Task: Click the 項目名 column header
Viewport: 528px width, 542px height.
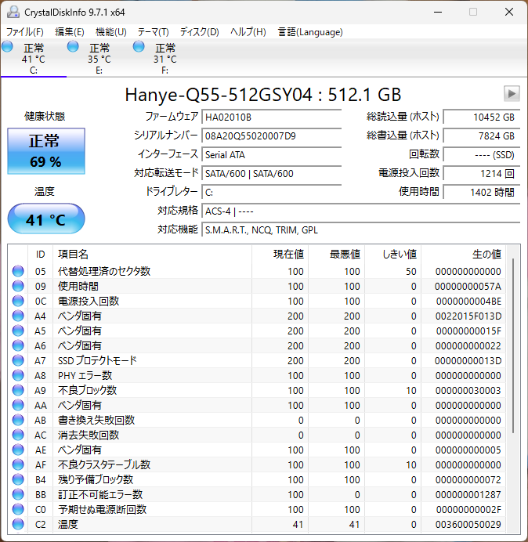Action: (x=152, y=254)
